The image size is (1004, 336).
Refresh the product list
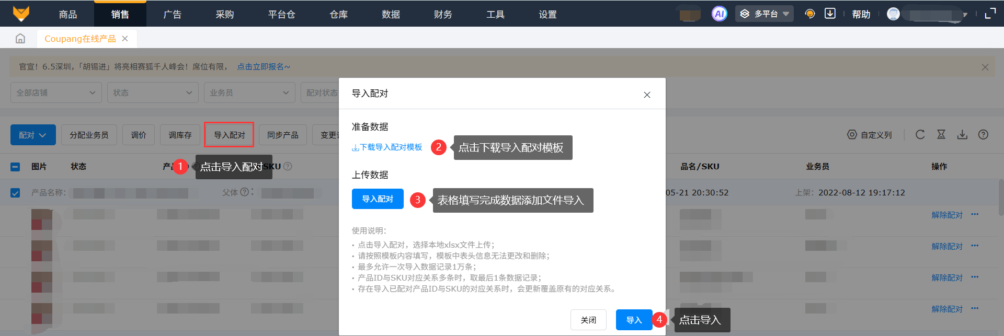[x=920, y=135]
